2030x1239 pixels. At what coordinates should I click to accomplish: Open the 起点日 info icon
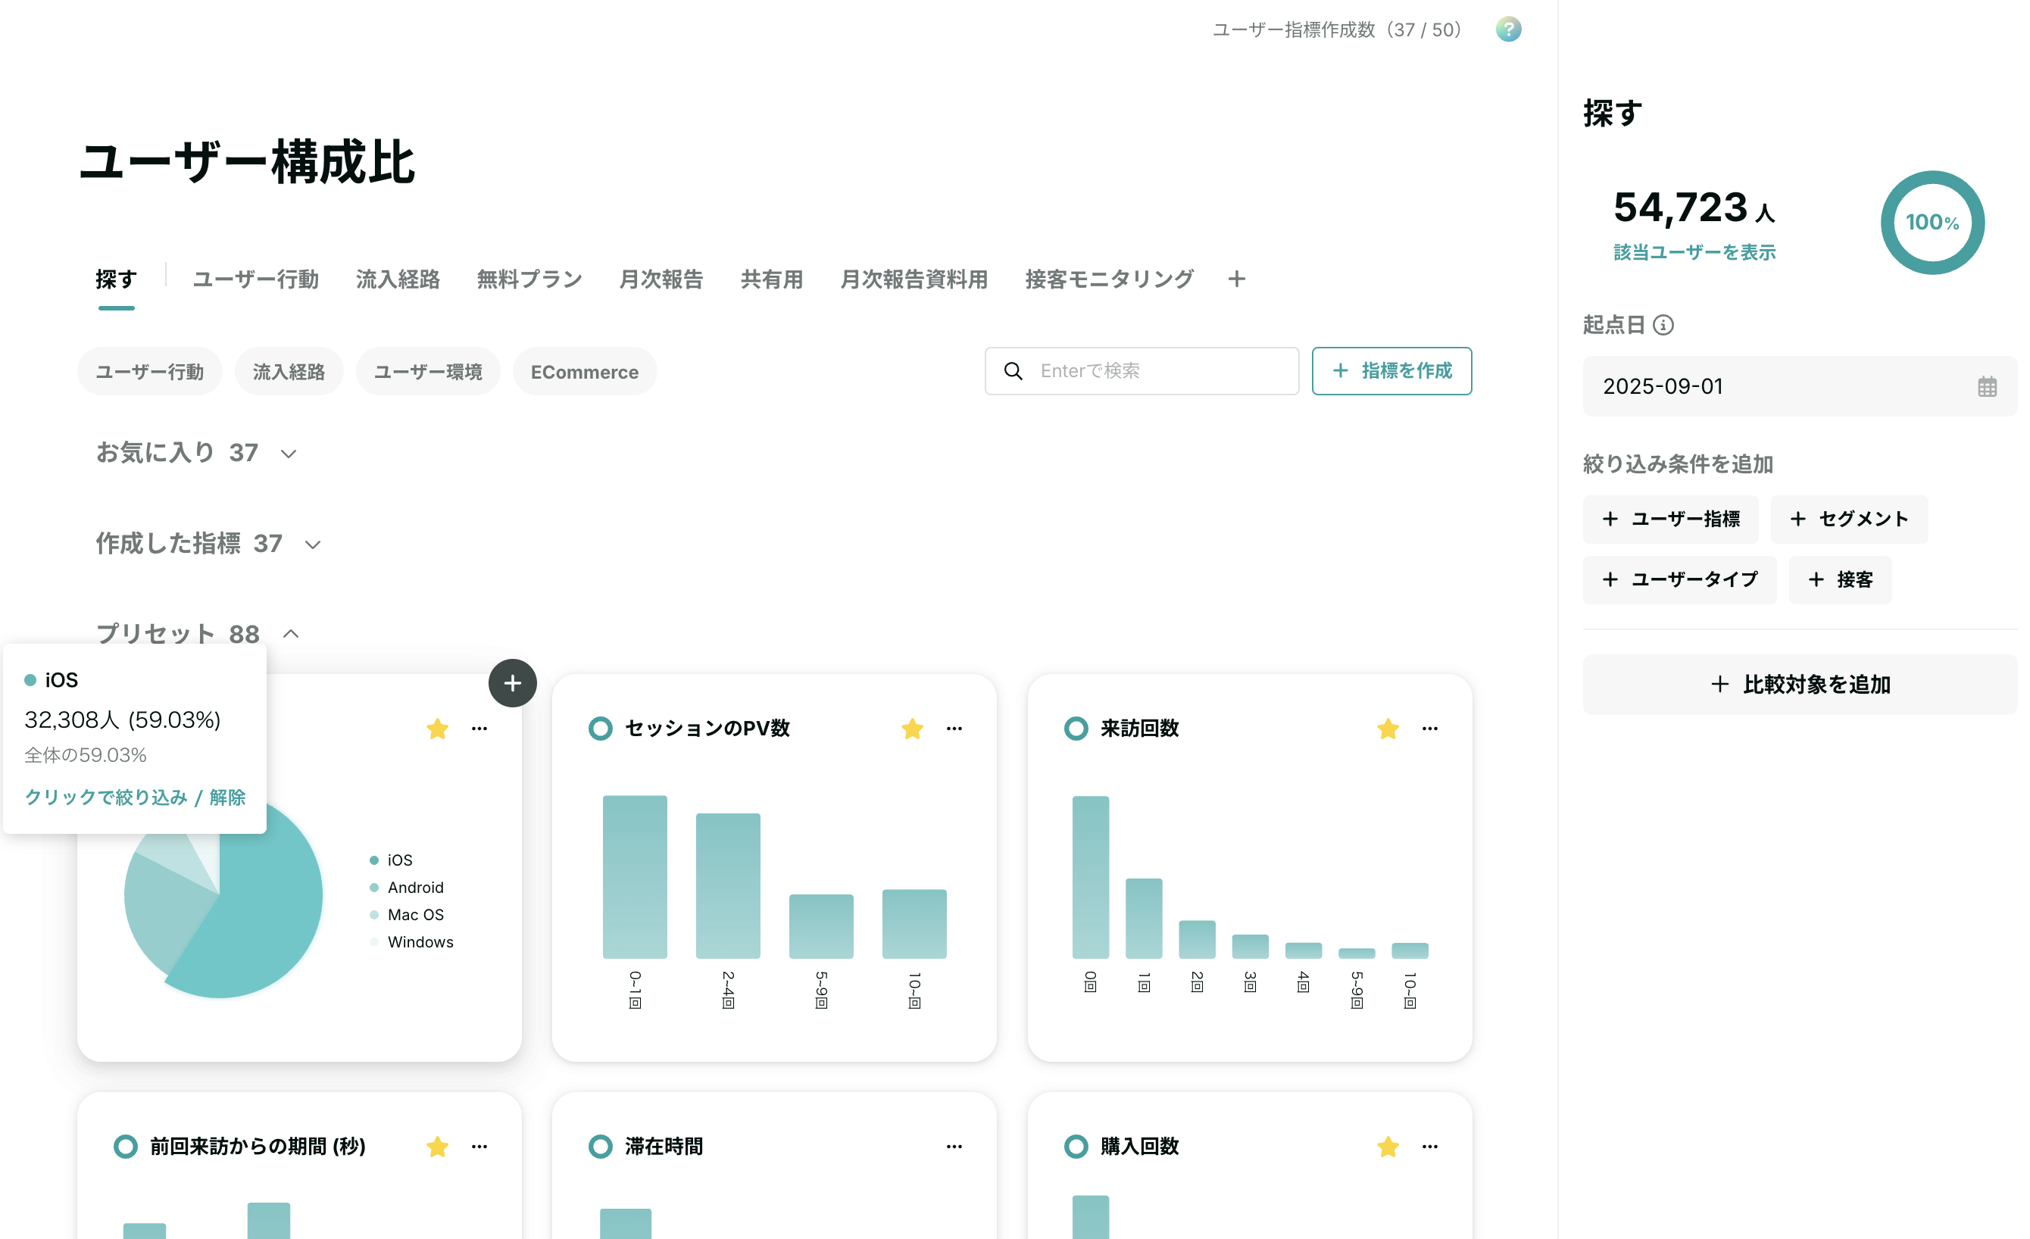click(1663, 326)
